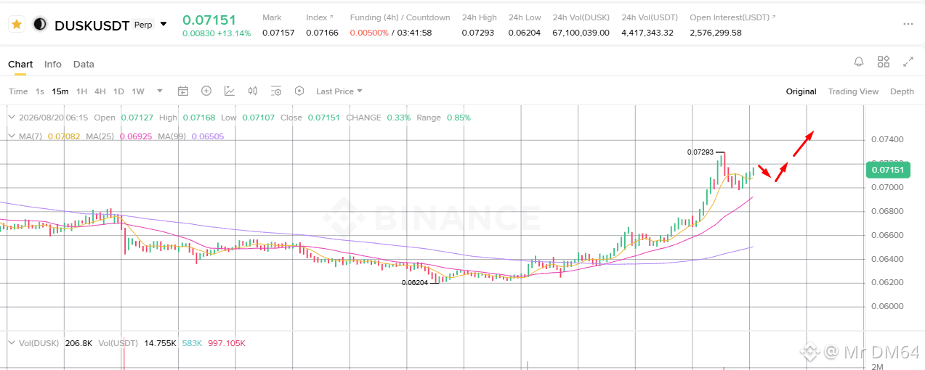Screen dimensions: 925x370
Task: Switch to the Trading View chart
Action: [x=853, y=91]
